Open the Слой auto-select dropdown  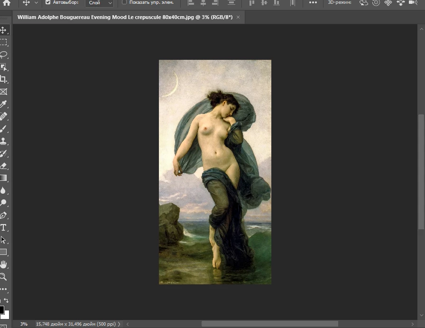[100, 3]
